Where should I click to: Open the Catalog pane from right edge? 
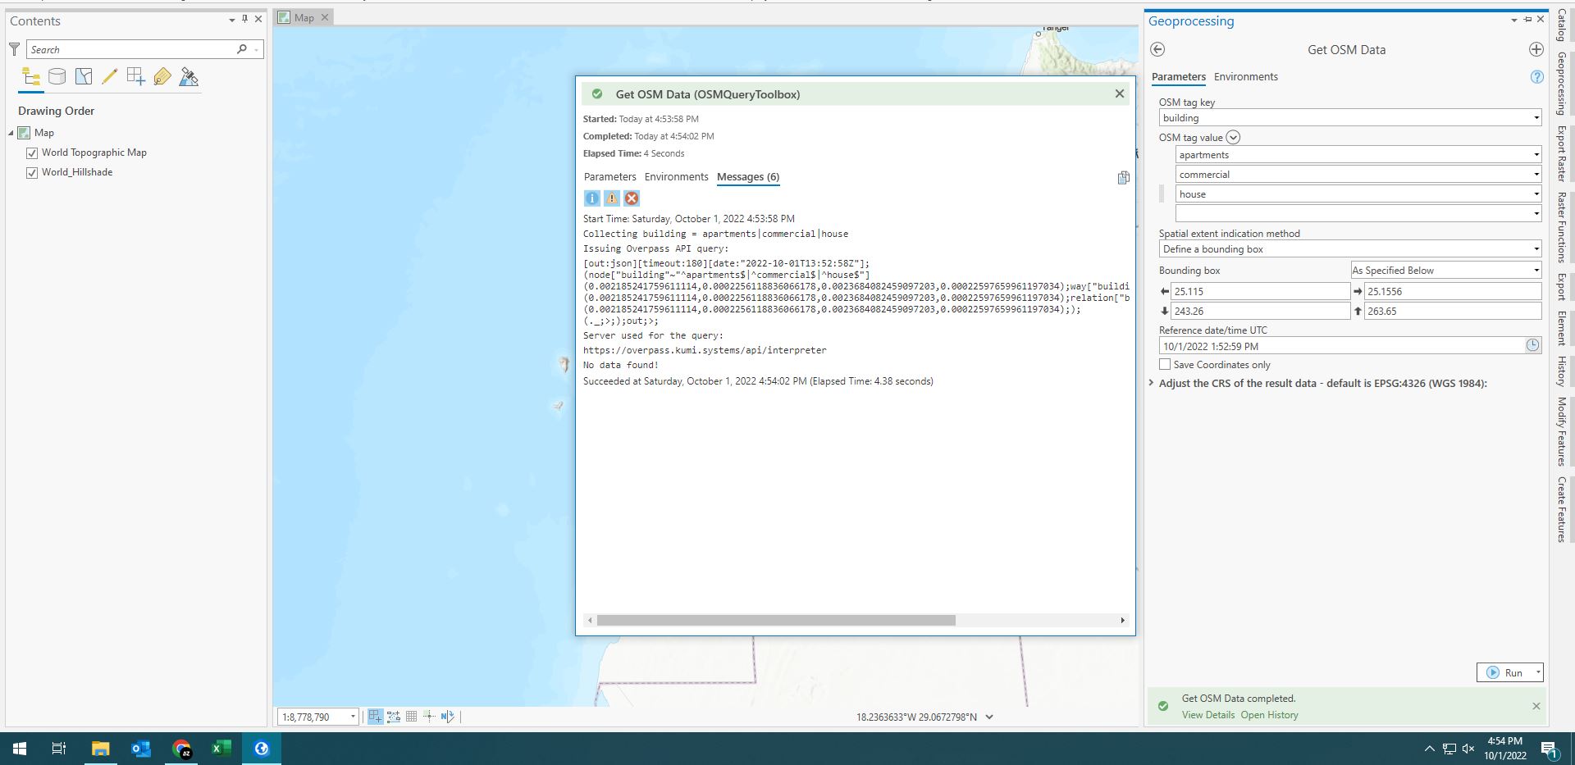click(x=1560, y=25)
